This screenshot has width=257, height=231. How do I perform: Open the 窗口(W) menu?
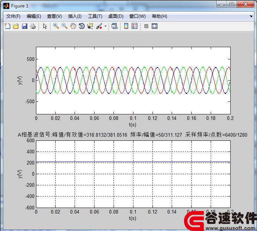[x=137, y=16]
